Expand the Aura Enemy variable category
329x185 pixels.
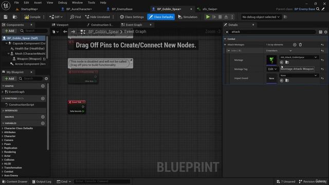point(3,176)
